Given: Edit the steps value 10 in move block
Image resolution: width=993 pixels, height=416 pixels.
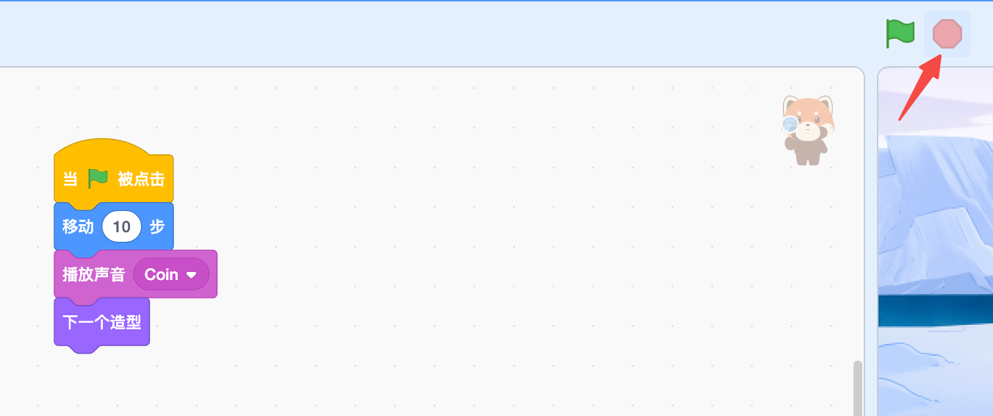Looking at the screenshot, I should click(x=122, y=227).
